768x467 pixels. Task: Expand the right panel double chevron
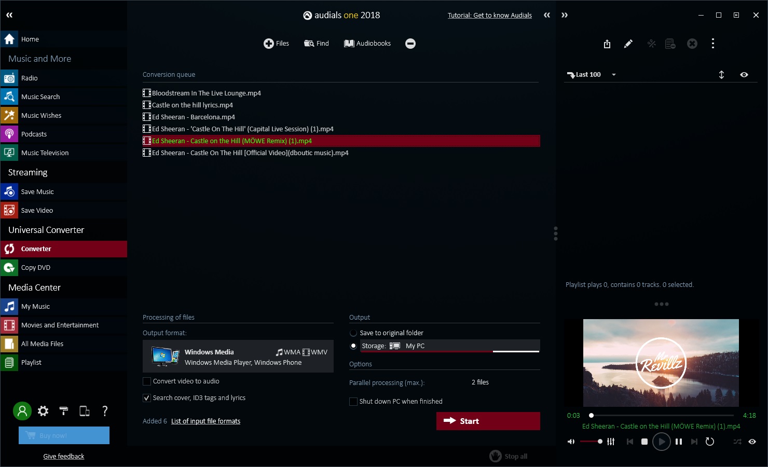[x=565, y=15]
